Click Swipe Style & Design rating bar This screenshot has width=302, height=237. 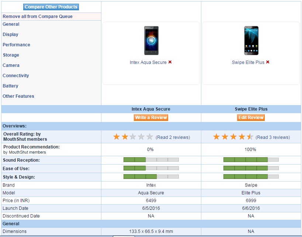coord(251,176)
